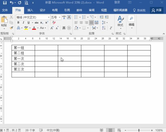Image resolution: width=166 pixels, height=132 pixels.
Task: Toggle justify alignment button
Action: point(91,23)
